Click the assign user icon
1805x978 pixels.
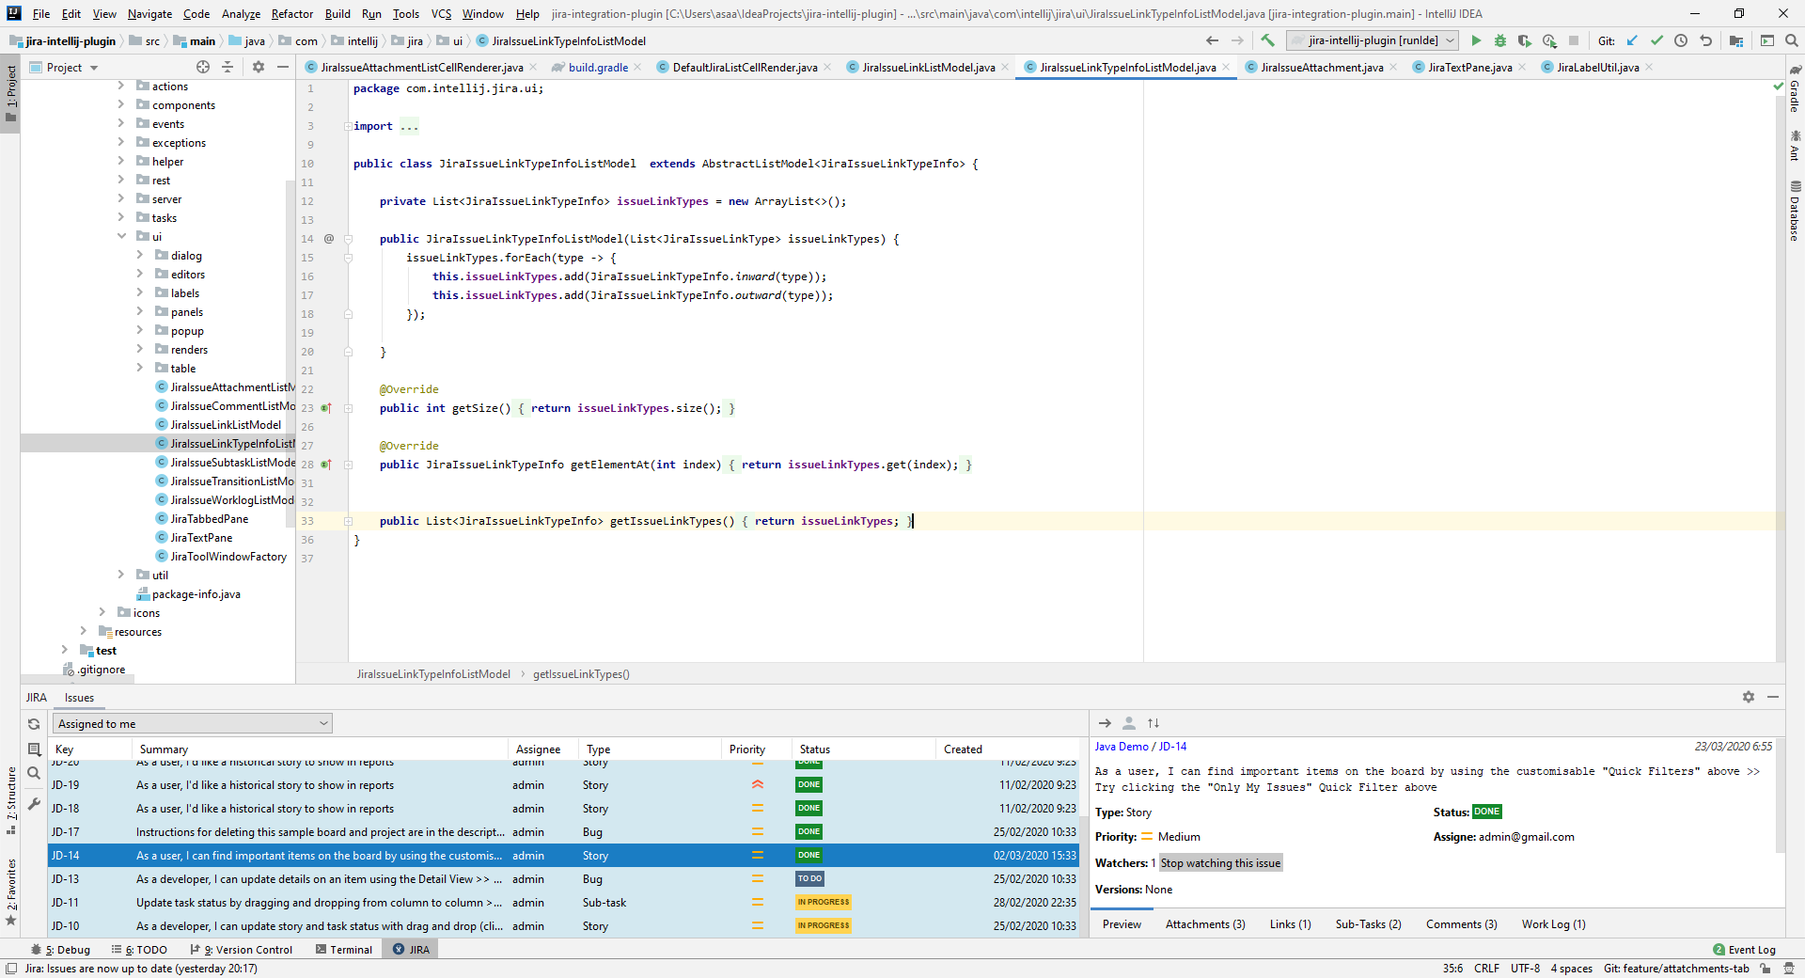(x=1129, y=723)
